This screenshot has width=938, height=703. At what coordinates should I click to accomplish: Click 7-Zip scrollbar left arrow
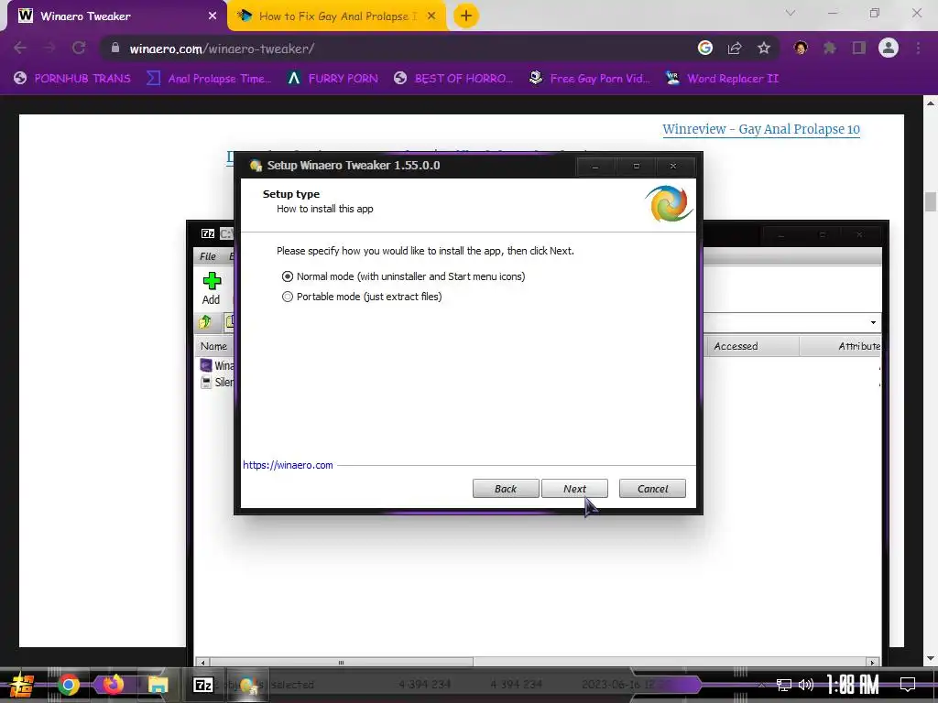pyautogui.click(x=202, y=663)
